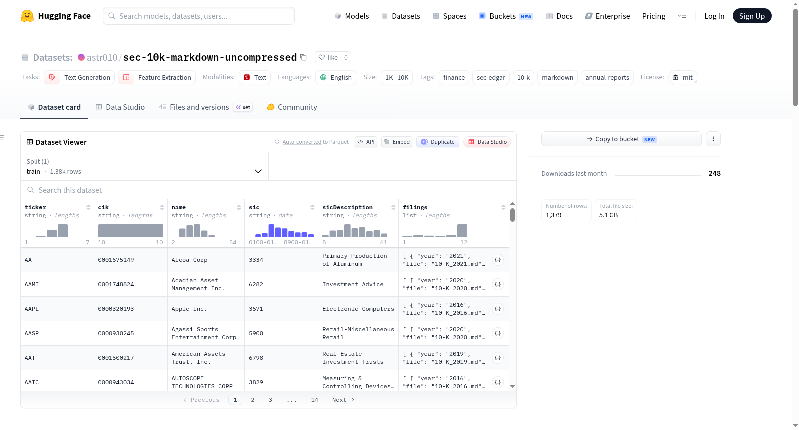Go to page 3 of the table
Viewport: 799px width, 430px height.
click(270, 400)
